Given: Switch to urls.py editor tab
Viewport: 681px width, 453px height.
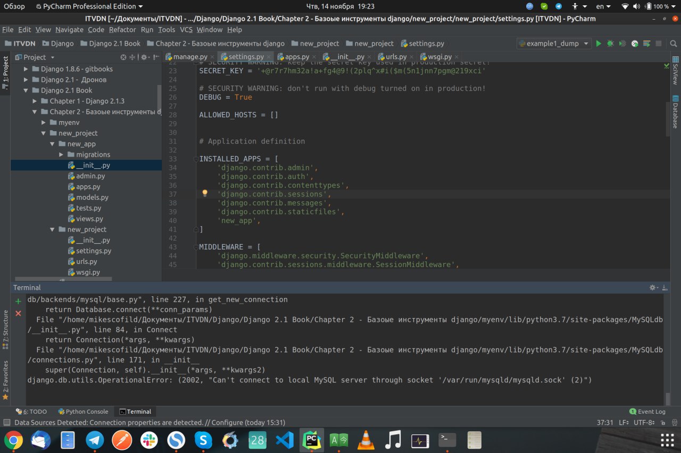Looking at the screenshot, I should [x=396, y=57].
